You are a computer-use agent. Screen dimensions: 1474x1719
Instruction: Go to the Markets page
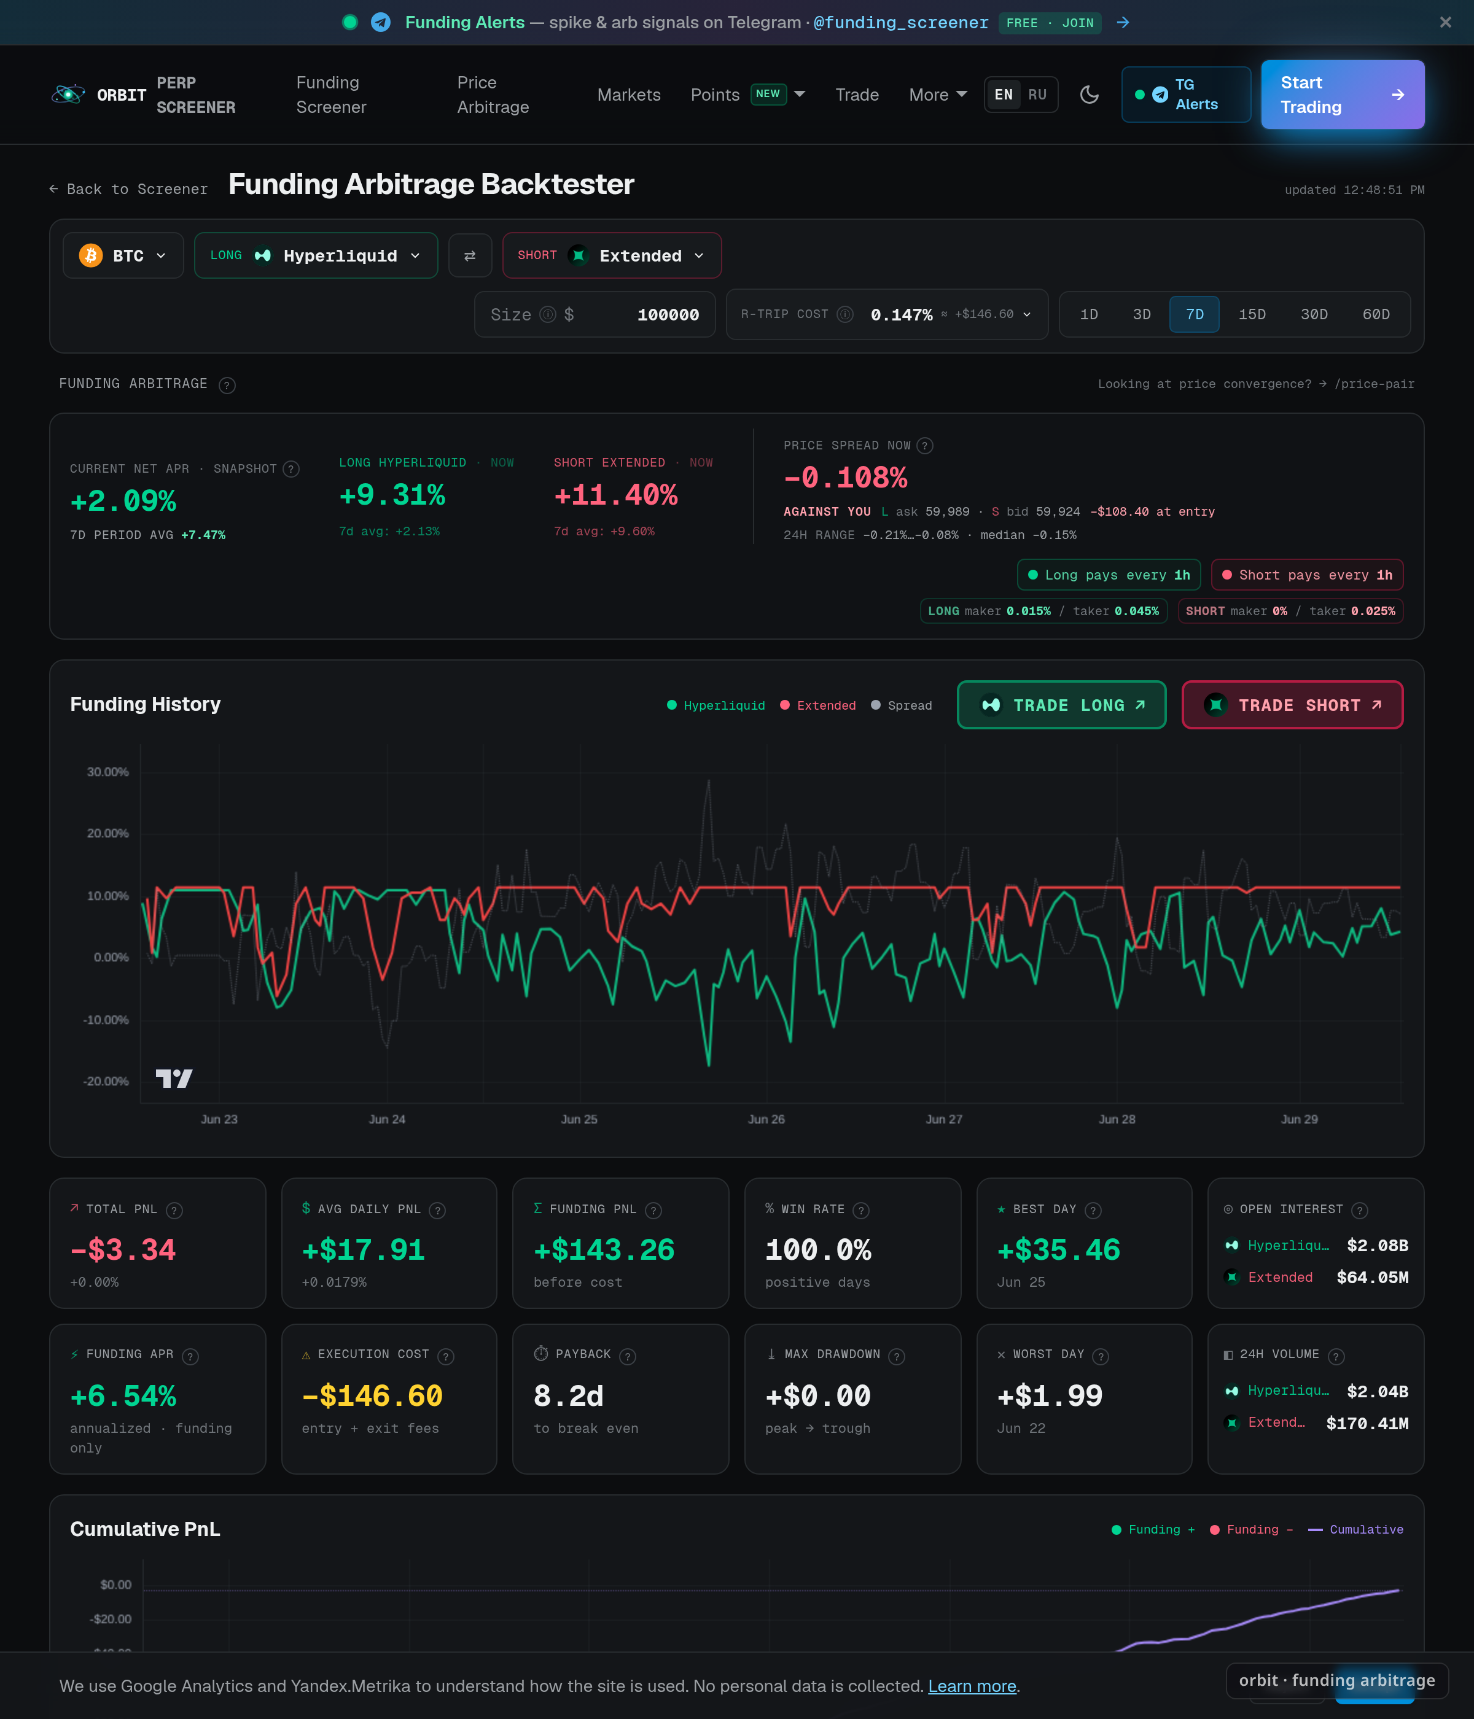628,95
